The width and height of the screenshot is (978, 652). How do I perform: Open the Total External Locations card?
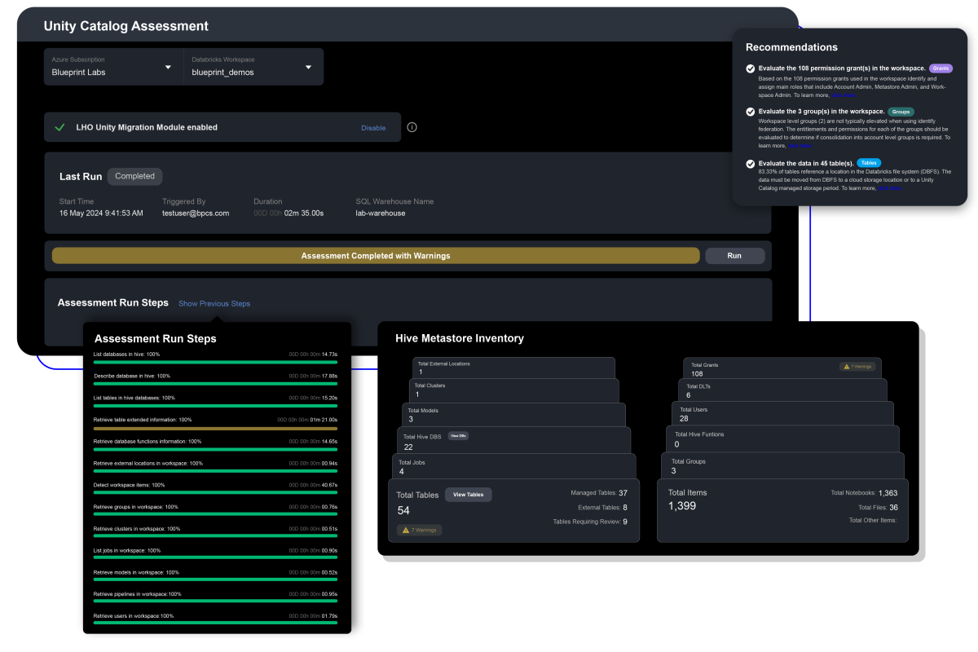pos(514,368)
